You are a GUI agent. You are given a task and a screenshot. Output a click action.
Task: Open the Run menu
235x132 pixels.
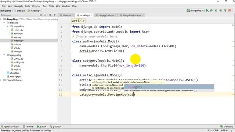[44, 6]
